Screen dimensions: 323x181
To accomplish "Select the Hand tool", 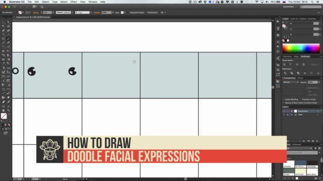I will pyautogui.click(x=4, y=111).
